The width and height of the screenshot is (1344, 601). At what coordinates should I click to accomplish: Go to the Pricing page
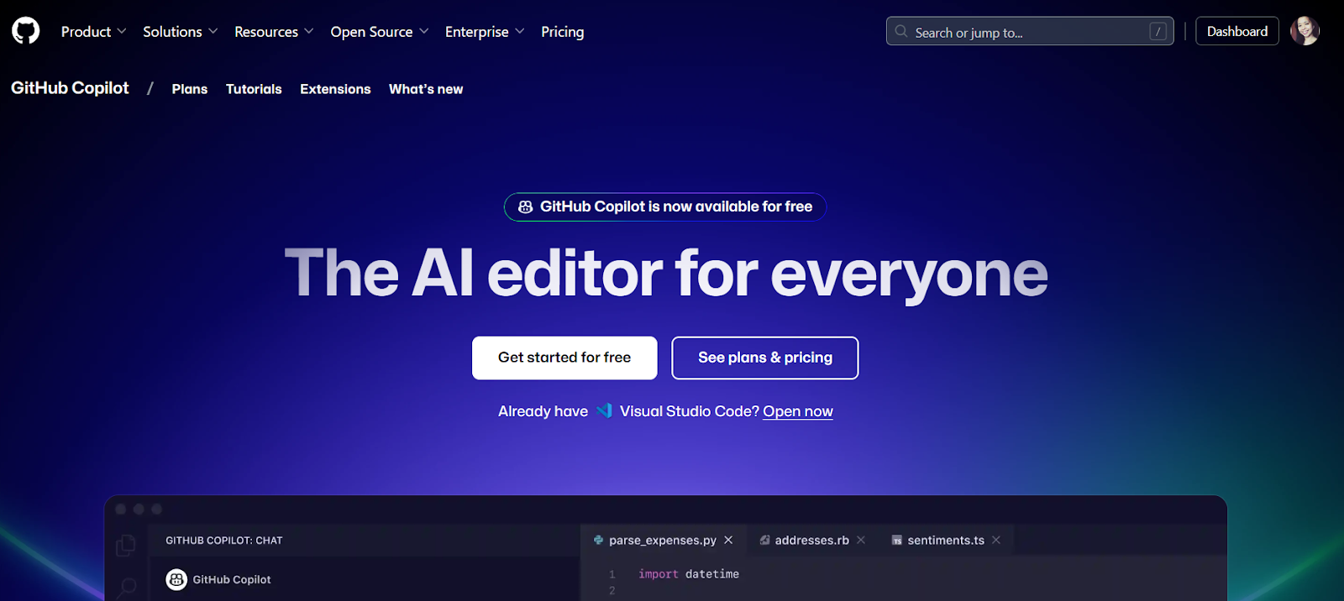click(562, 31)
